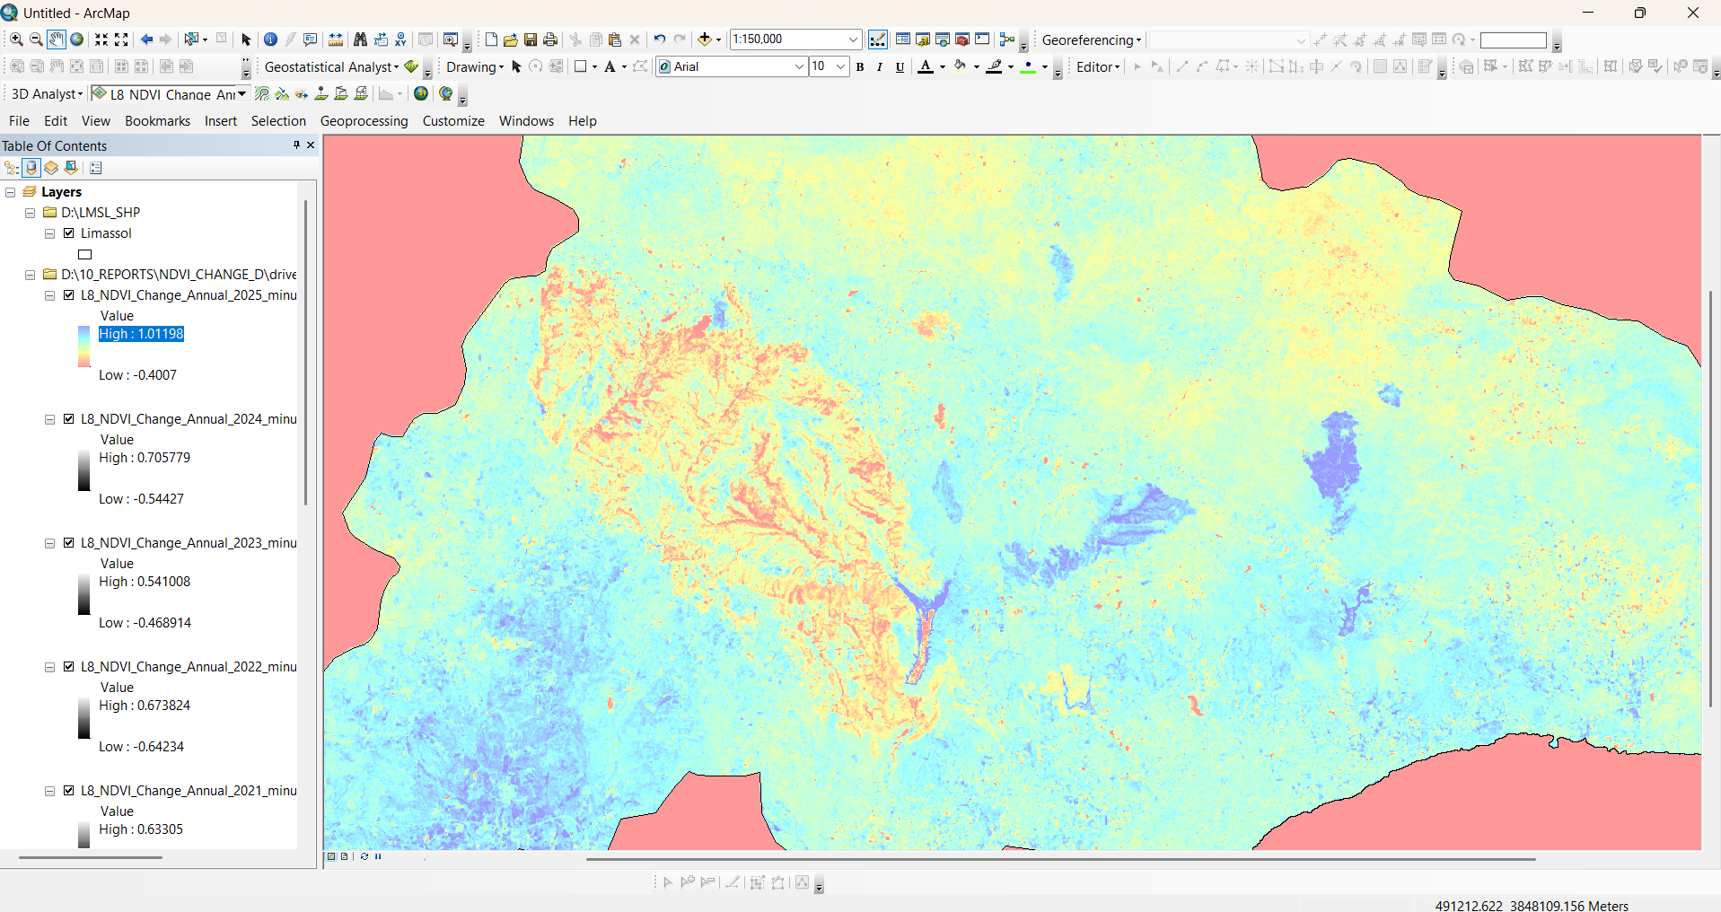The image size is (1721, 912).
Task: Collapse the D:\LMSL_SHP folder group
Action: click(30, 213)
